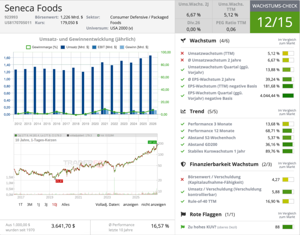
Task: Select the Alles chart range
Action: 65,205
